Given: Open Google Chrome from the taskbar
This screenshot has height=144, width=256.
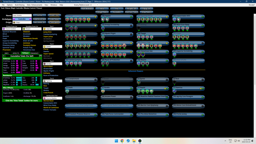Looking at the screenshot, I should coord(122,141).
